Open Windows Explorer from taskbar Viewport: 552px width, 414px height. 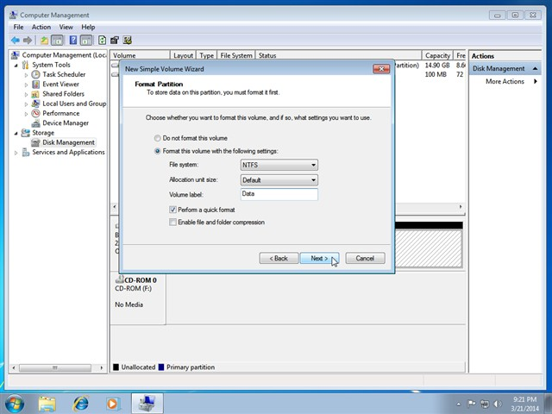click(47, 404)
